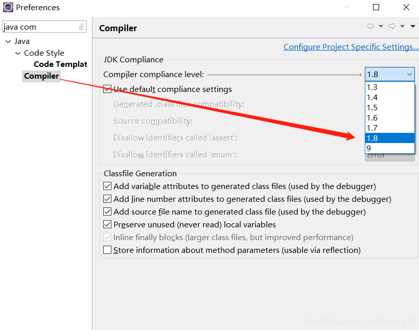
Task: Click the 'Source compatibility:' label
Action: 153,121
